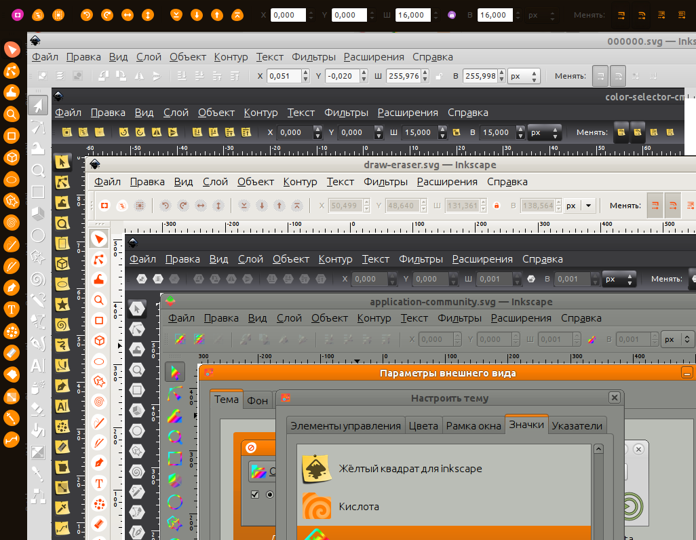Screen dimensions: 696x540
Task: Select gray hexagon Spiral tool
Action: click(137, 471)
